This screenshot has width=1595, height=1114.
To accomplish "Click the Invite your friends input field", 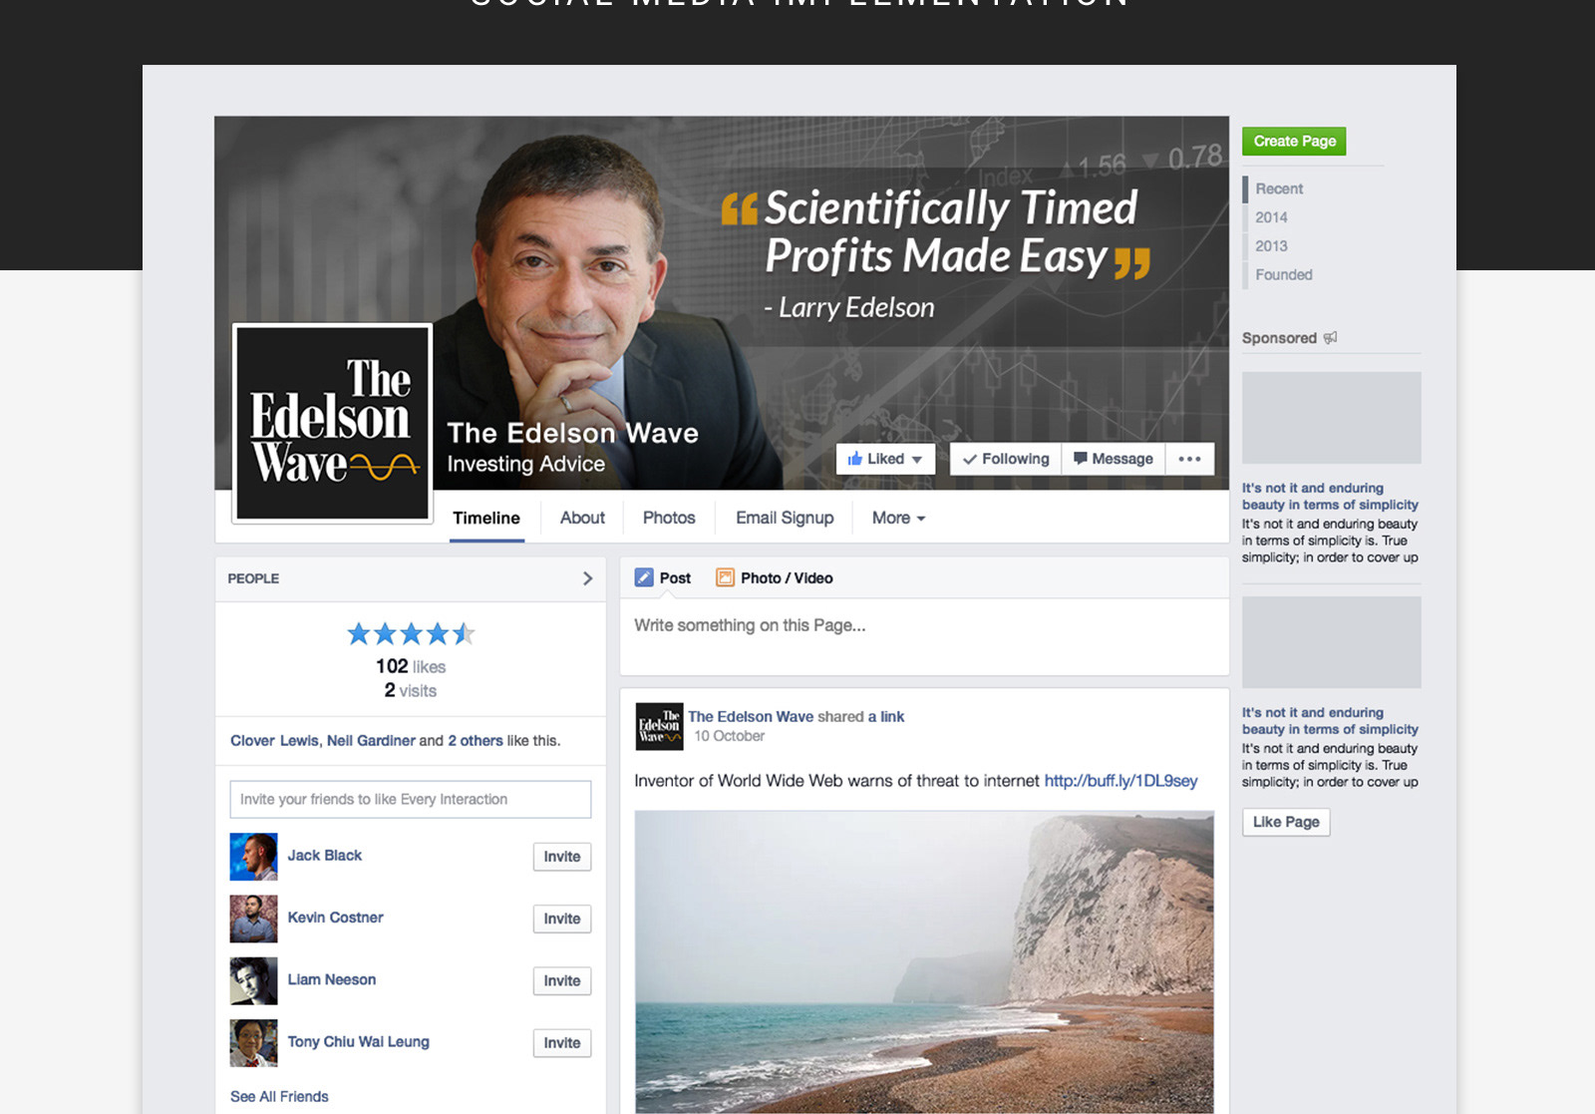I will coord(411,800).
